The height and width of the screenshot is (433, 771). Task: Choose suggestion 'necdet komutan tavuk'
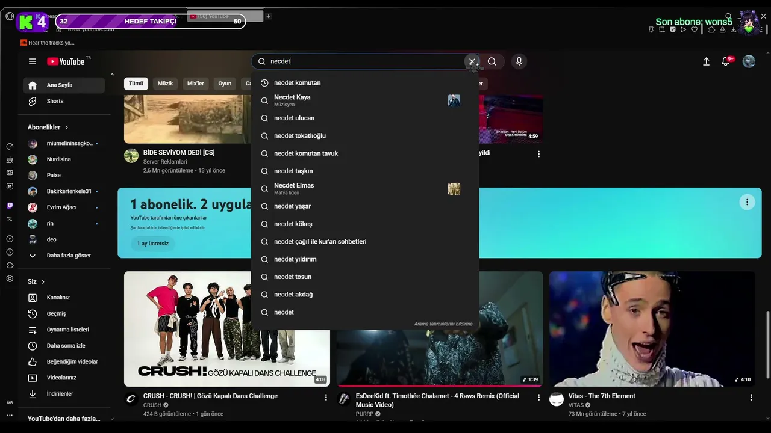tap(365, 153)
